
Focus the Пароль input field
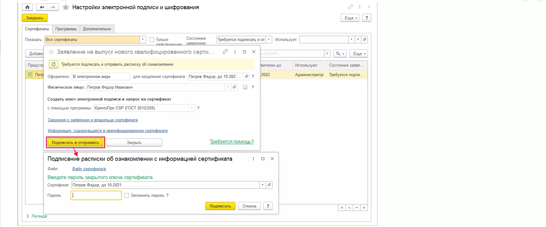[96, 195]
